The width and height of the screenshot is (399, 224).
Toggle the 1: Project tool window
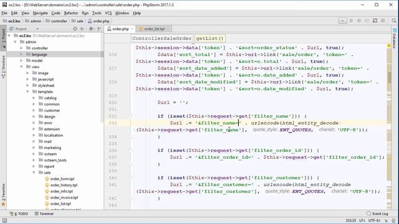tap(3, 37)
